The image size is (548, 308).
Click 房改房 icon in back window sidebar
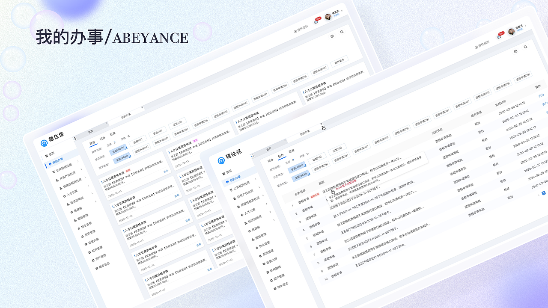[x=71, y=212]
